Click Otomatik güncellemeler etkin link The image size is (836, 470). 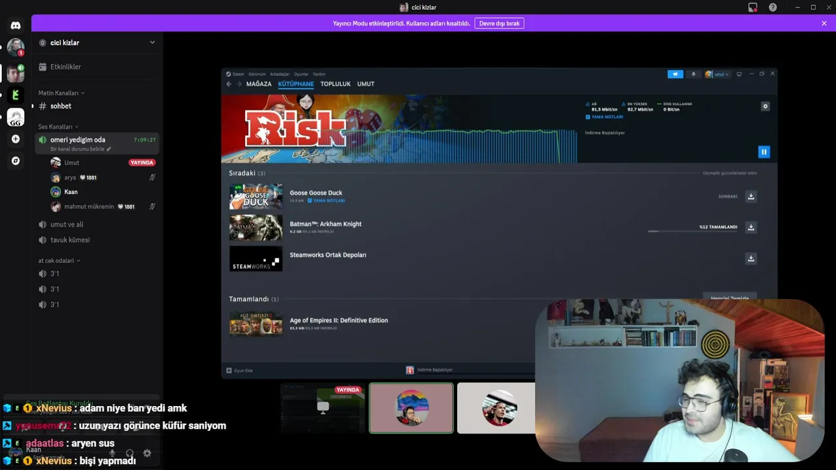point(730,173)
